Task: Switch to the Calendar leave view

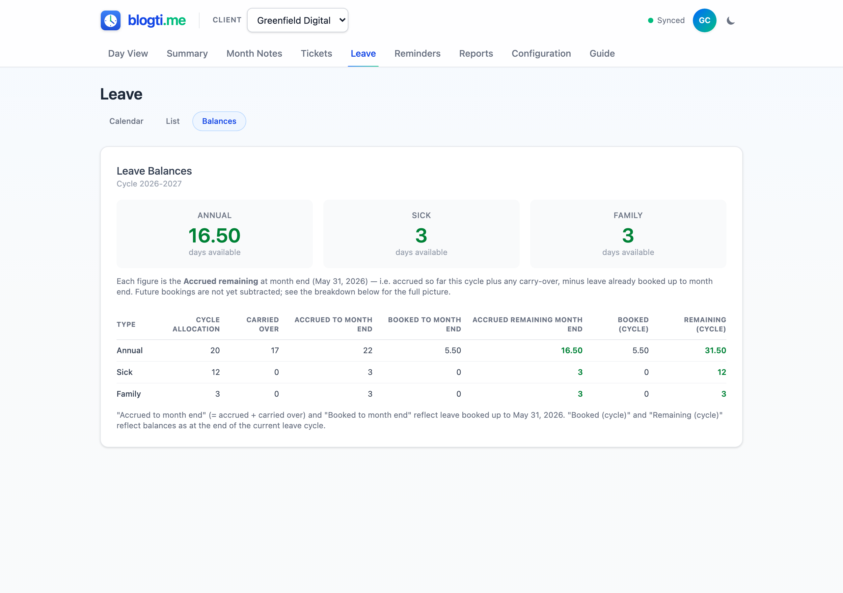Action: click(126, 121)
